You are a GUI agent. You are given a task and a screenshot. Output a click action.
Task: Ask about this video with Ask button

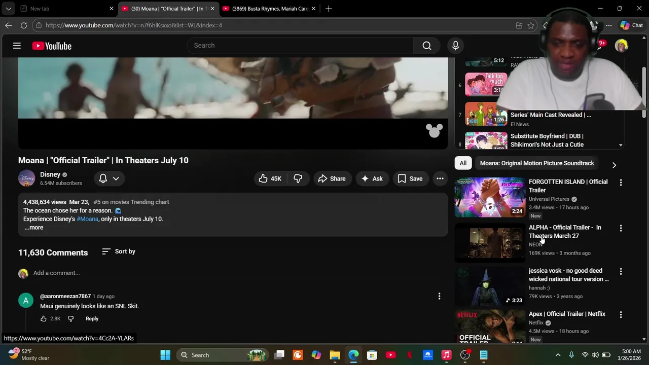point(372,178)
